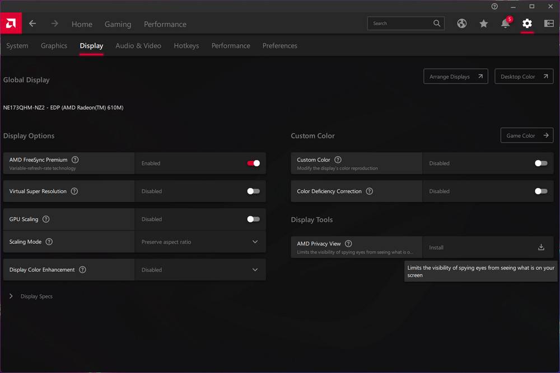Open the Display Color Enhancement dropdown

point(200,270)
